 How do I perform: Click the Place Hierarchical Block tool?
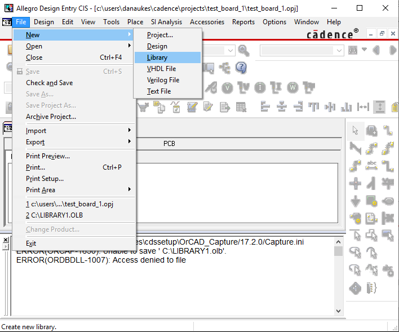coord(371,201)
